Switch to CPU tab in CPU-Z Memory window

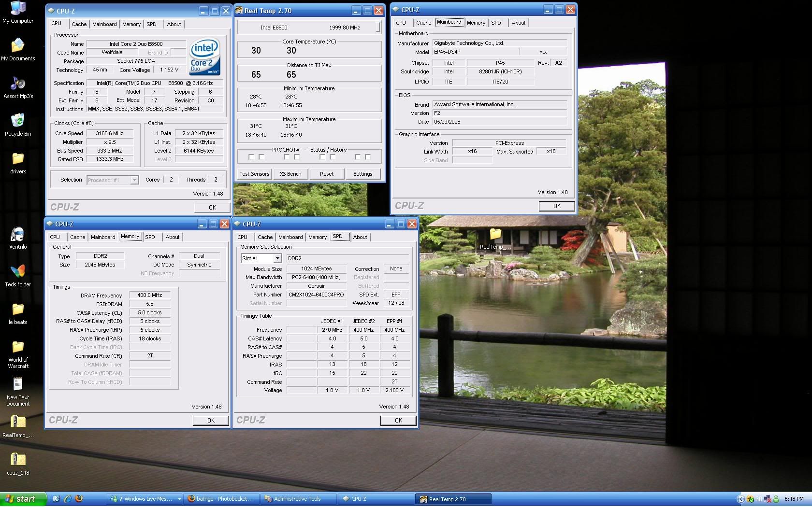[x=55, y=237]
